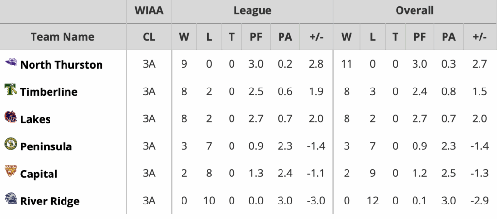This screenshot has width=497, height=219.
Task: Click North Thurston's overall wins value 11
Action: pyautogui.click(x=347, y=64)
